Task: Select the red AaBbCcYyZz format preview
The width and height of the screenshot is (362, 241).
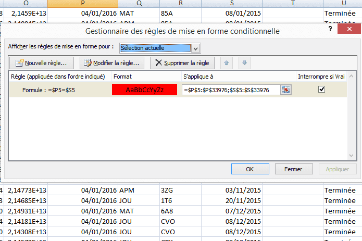Action: [144, 90]
